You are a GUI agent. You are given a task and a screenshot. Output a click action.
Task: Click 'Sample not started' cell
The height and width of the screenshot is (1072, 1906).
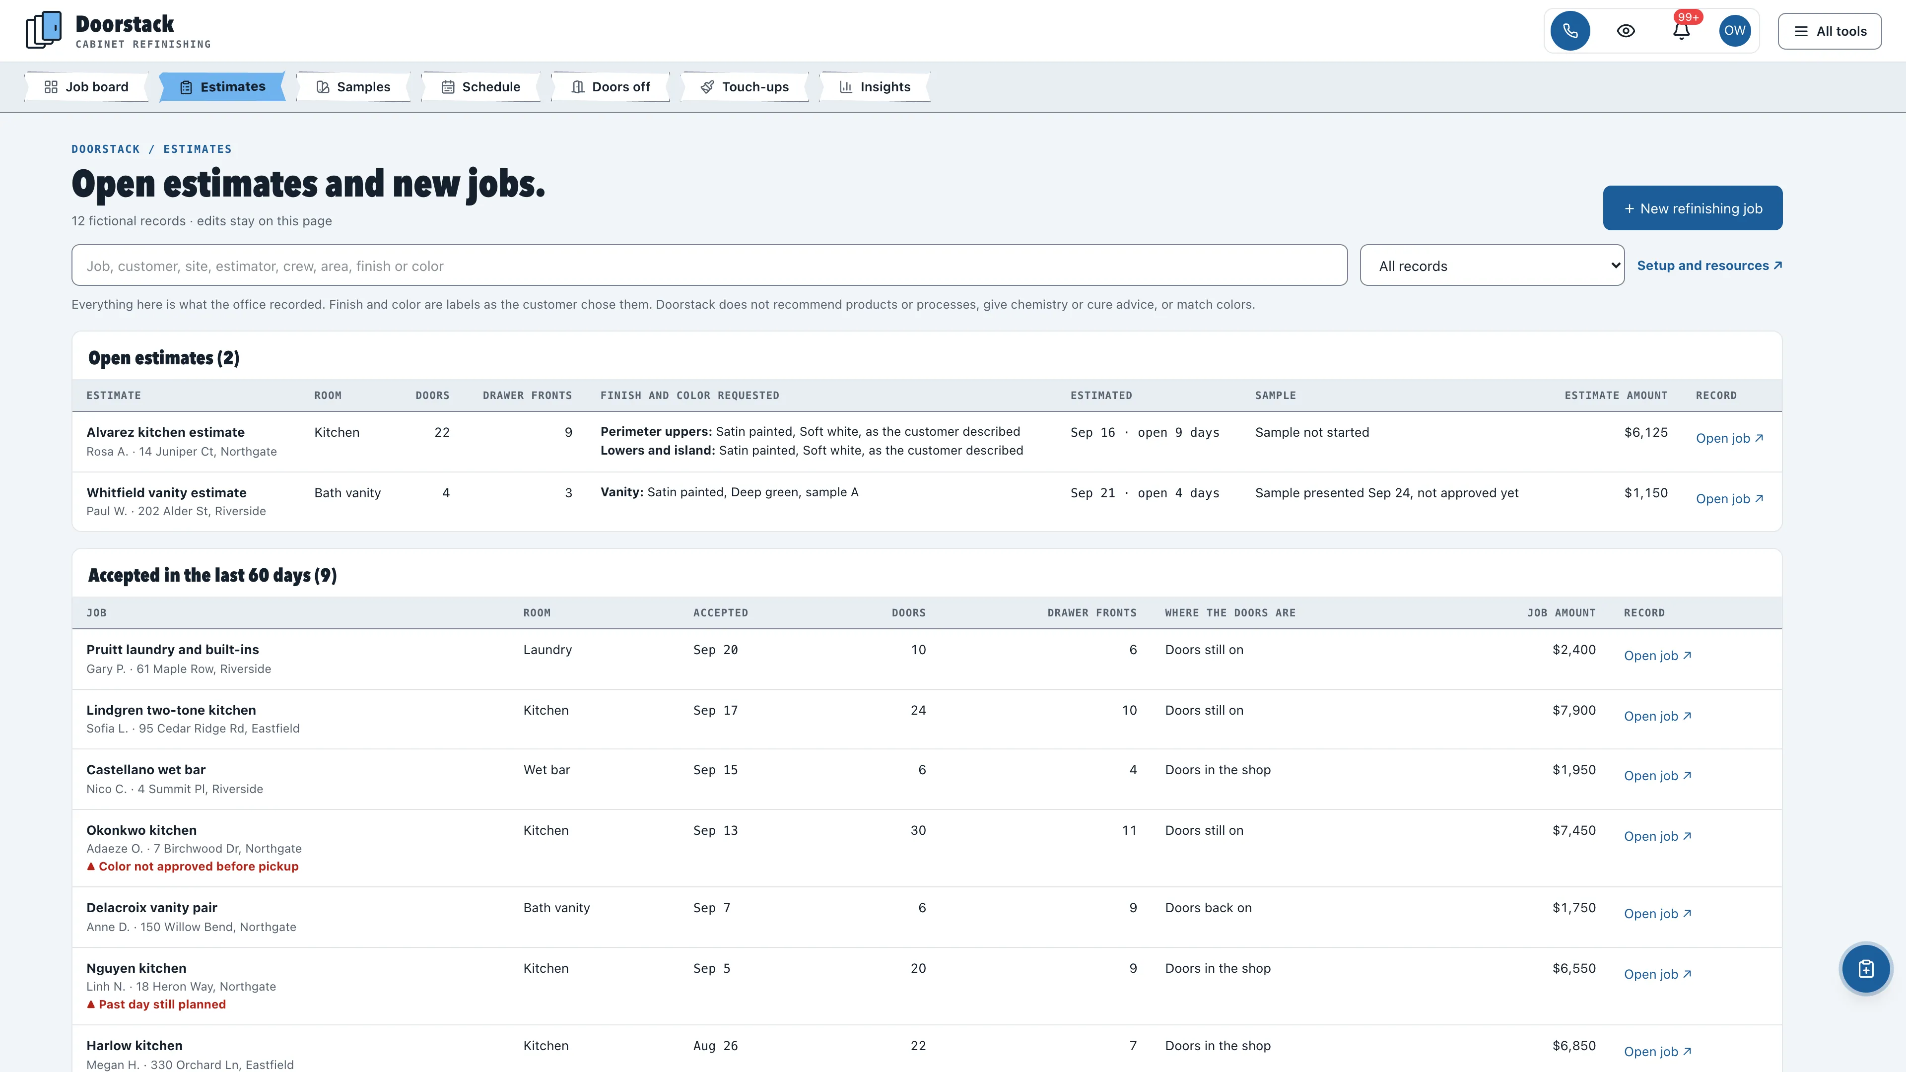(x=1312, y=432)
